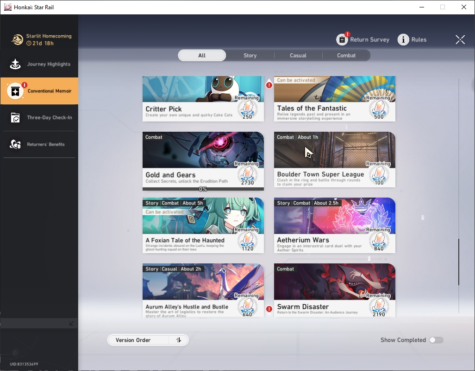Image resolution: width=475 pixels, height=371 pixels.
Task: Open Returners' Benefits sidebar icon
Action: [15, 144]
